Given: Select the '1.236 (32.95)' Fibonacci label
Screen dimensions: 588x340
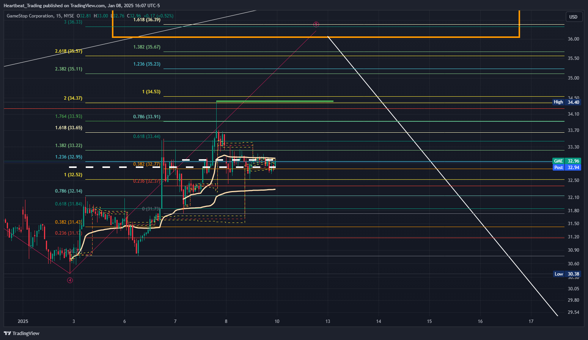Looking at the screenshot, I should (x=69, y=157).
